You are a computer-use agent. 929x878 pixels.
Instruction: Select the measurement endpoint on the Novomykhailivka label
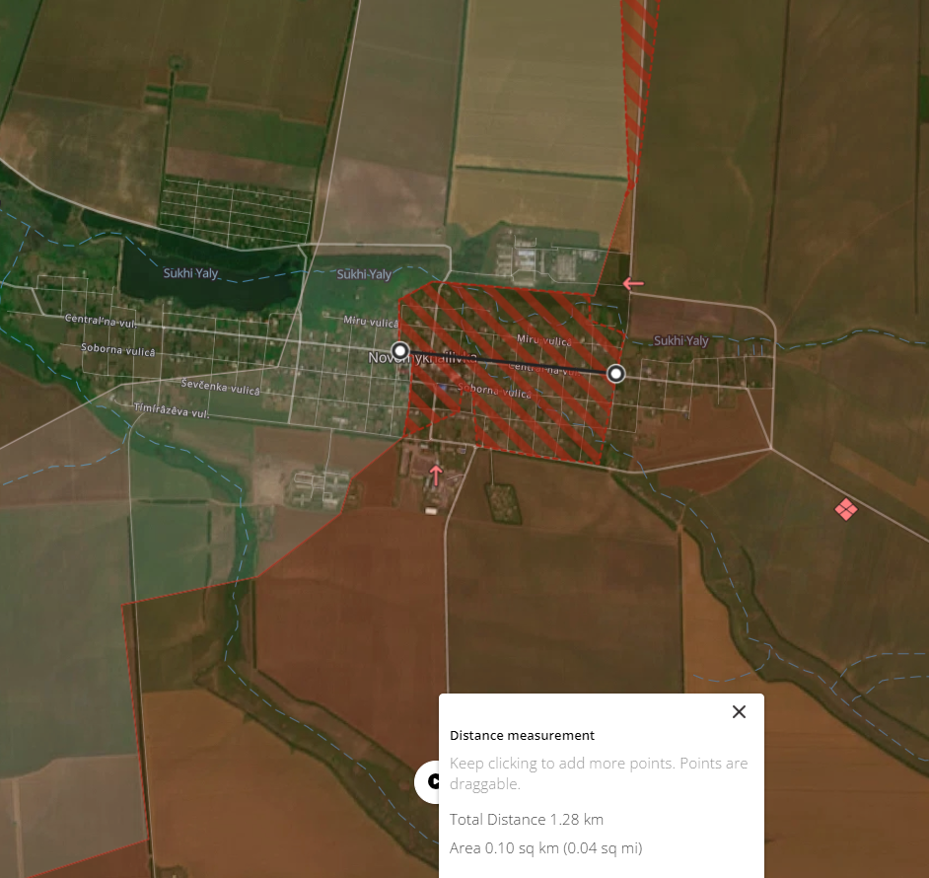point(400,350)
